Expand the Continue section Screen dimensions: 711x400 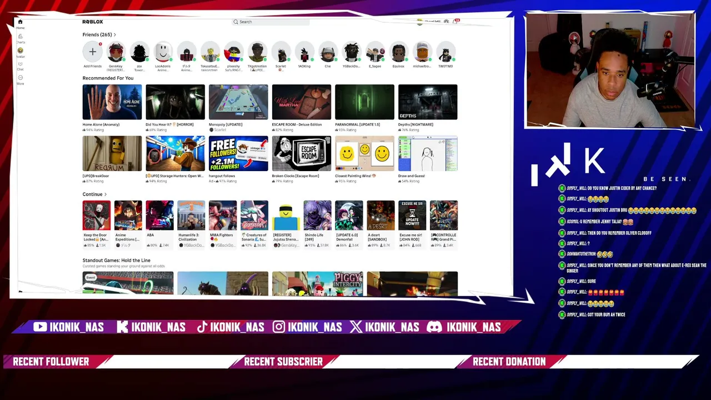pyautogui.click(x=94, y=194)
